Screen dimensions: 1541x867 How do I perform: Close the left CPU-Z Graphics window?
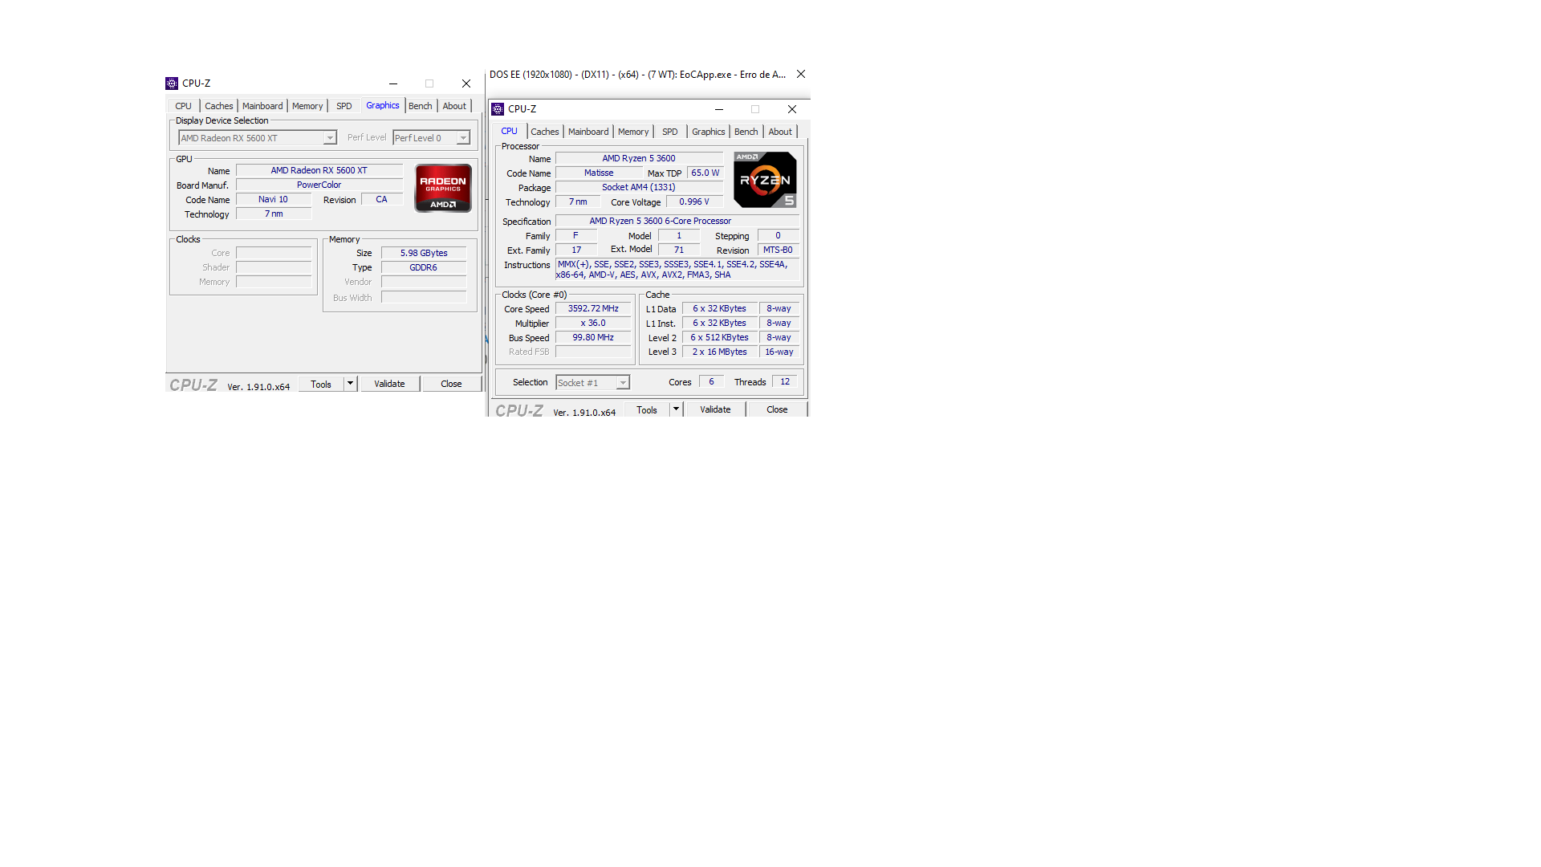click(466, 83)
